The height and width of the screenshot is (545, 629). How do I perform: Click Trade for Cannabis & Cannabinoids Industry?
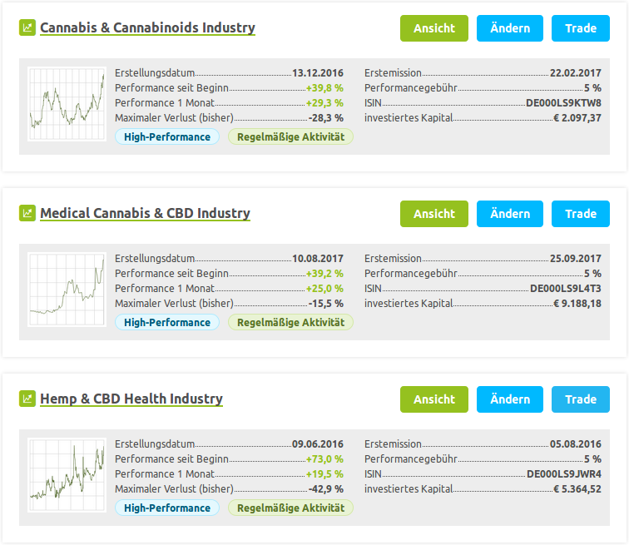click(x=581, y=28)
